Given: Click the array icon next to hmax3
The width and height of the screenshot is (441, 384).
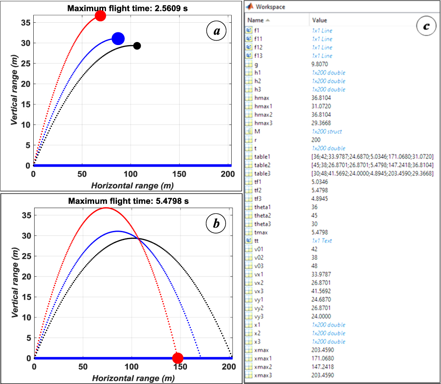Looking at the screenshot, I should 249,123.
